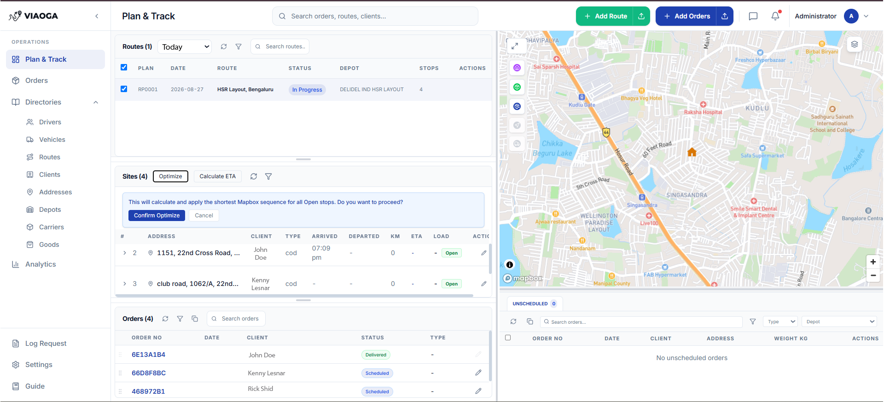Cancel the optimize confirmation

(204, 216)
